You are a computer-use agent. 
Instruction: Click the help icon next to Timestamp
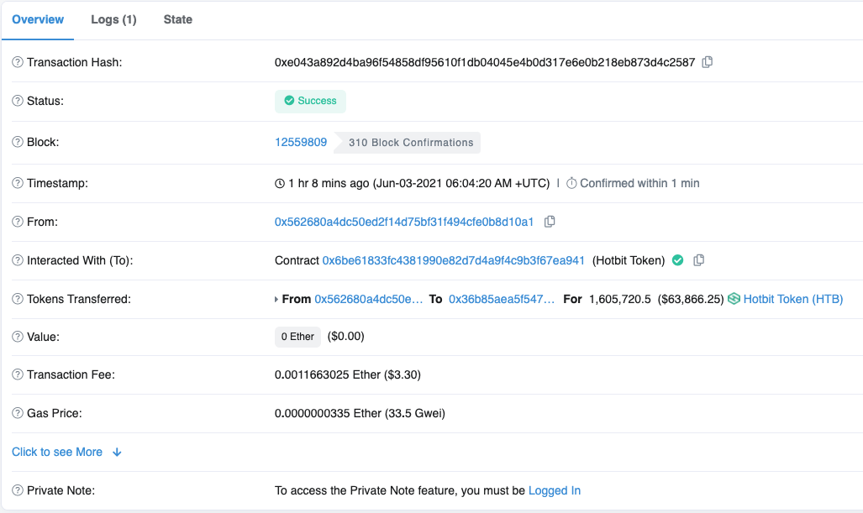click(x=18, y=184)
